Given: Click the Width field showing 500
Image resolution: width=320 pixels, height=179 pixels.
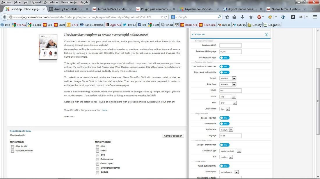Looking at the screenshot, I should point(230,90).
